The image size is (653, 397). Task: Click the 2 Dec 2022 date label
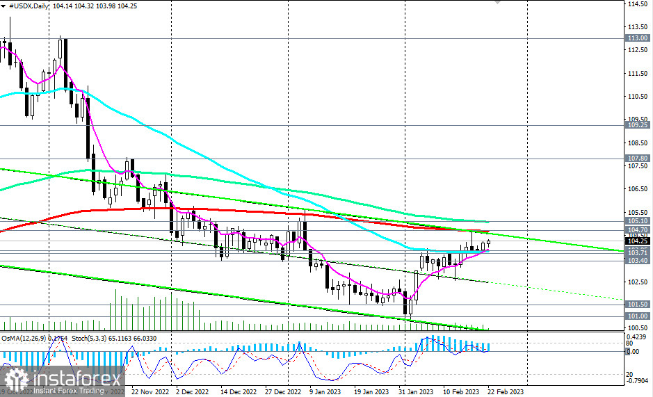(x=192, y=392)
